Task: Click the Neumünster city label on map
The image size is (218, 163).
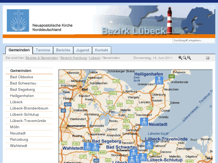Action: [x=76, y=126]
